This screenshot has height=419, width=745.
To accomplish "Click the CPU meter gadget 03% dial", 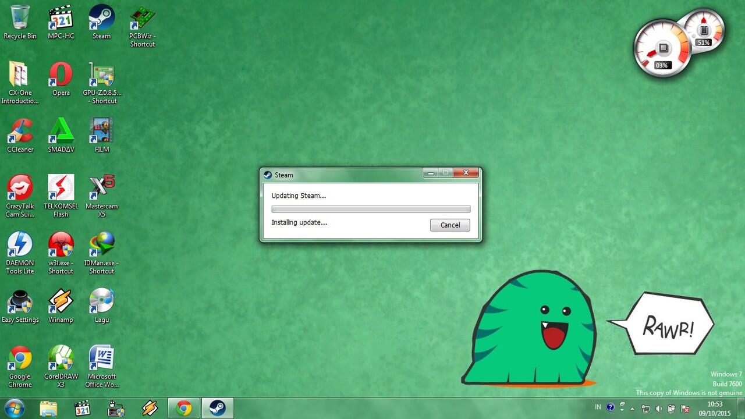I will pyautogui.click(x=662, y=49).
